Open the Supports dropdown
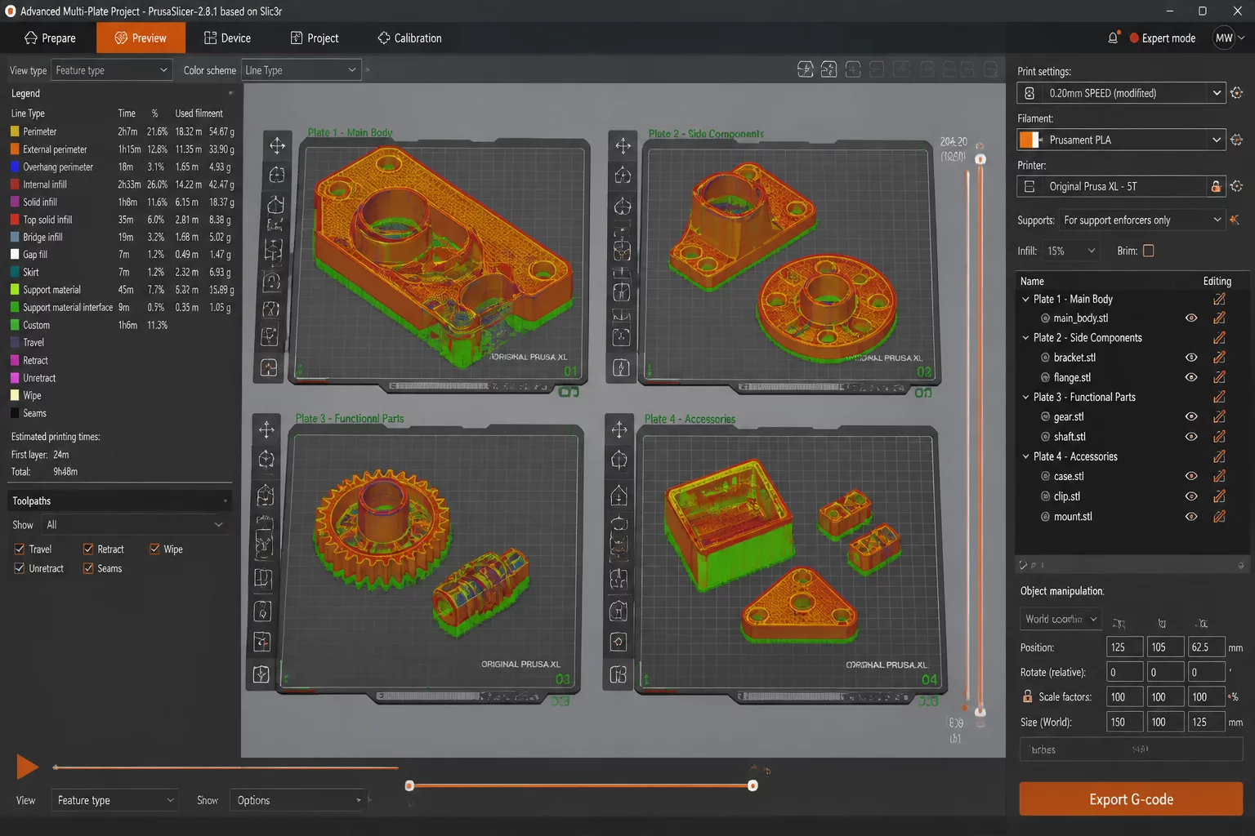 tap(1142, 220)
